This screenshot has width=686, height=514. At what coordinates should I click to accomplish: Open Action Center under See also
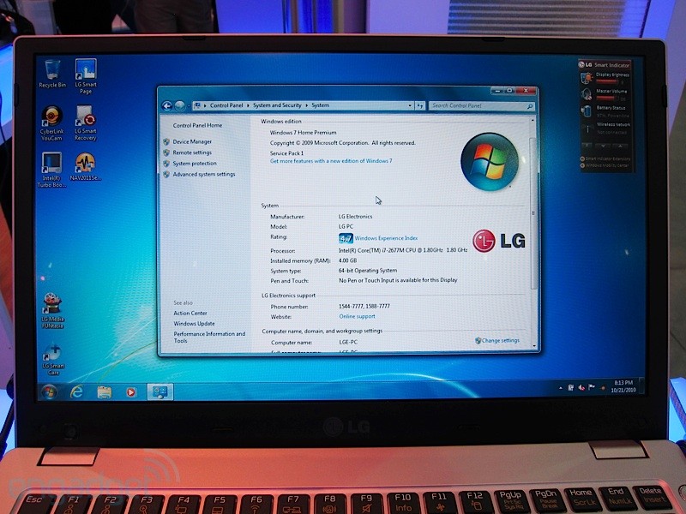point(190,314)
